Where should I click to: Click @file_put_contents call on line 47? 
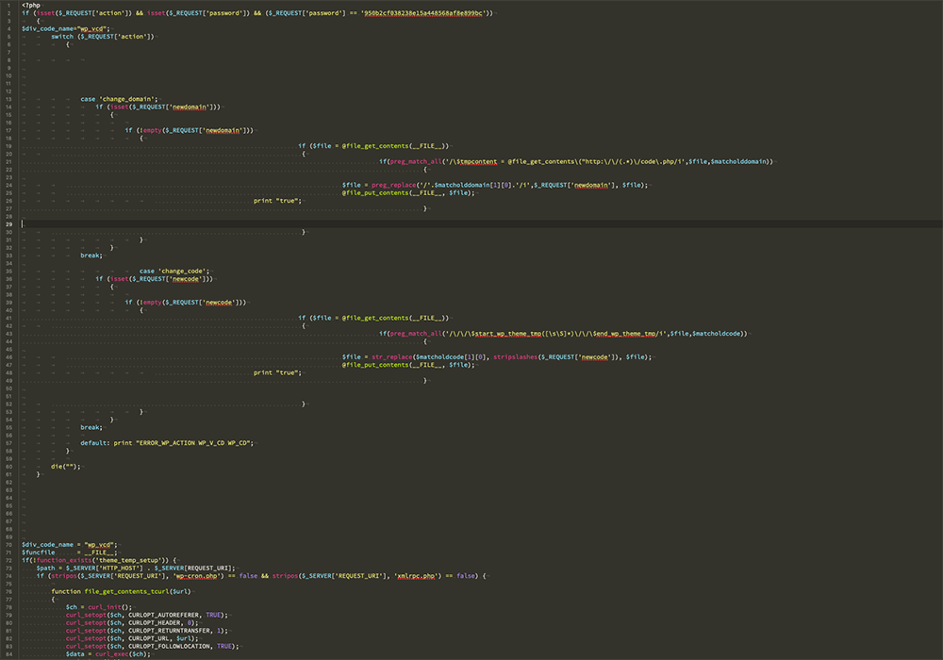pos(408,364)
